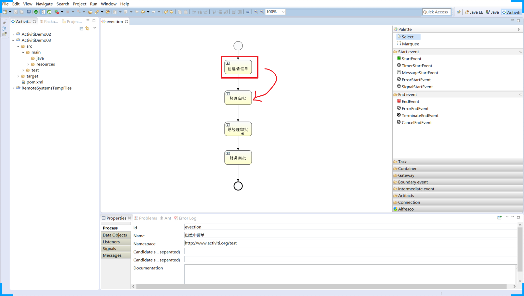
Task: Expand the Task palette drawer
Action: tap(458, 162)
